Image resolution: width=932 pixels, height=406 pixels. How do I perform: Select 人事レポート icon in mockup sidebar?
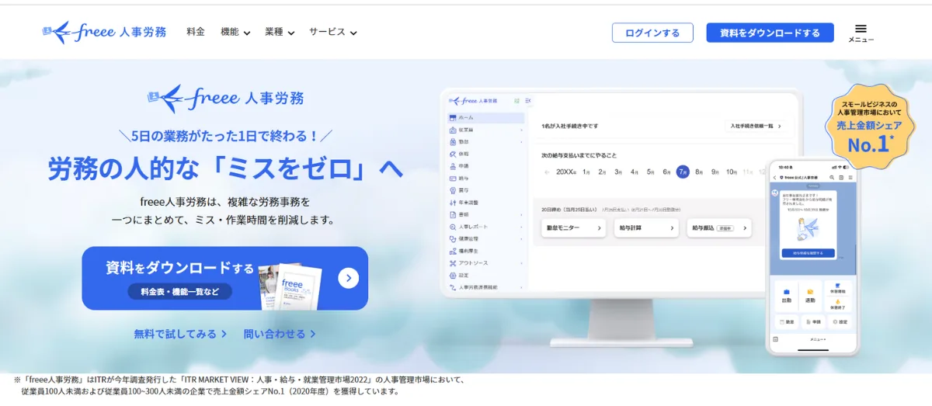(453, 227)
